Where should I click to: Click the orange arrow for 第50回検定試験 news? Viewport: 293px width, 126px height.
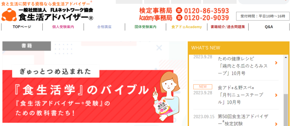276,124
